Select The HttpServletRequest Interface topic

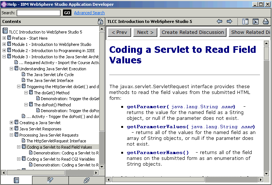[x=56, y=141]
